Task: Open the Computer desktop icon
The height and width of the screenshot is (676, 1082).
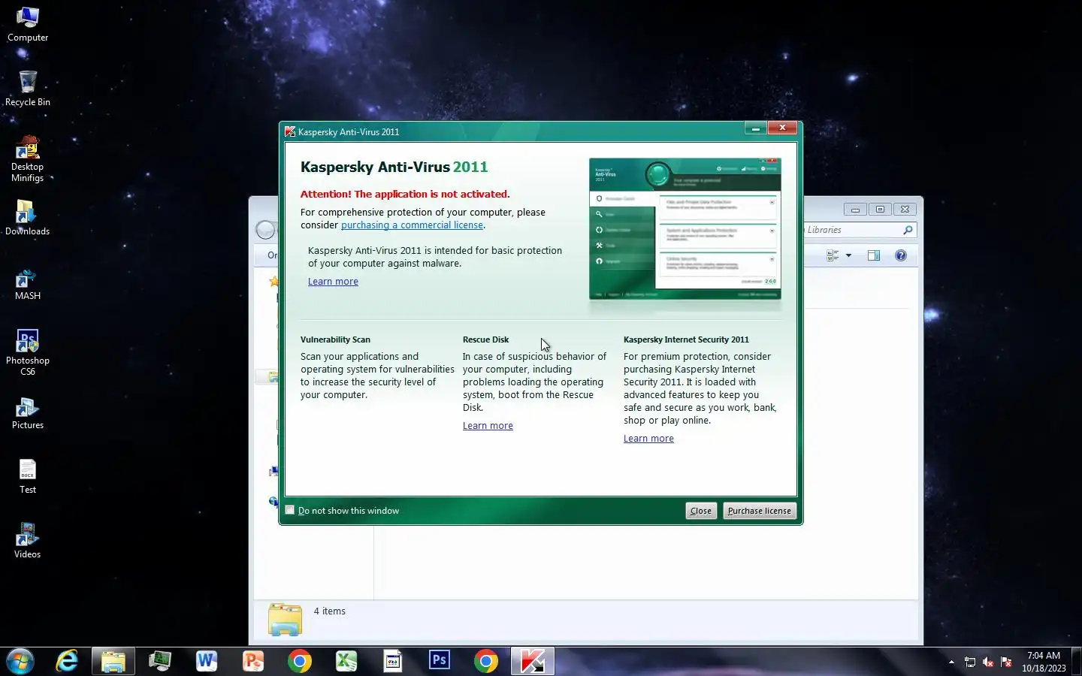Action: click(28, 24)
